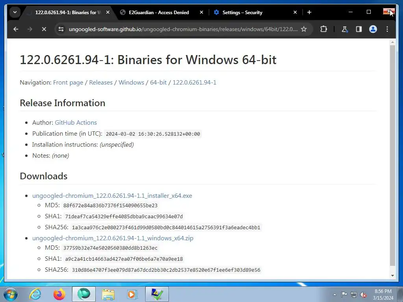Click the Release Information heading
The height and width of the screenshot is (302, 403).
(x=63, y=103)
